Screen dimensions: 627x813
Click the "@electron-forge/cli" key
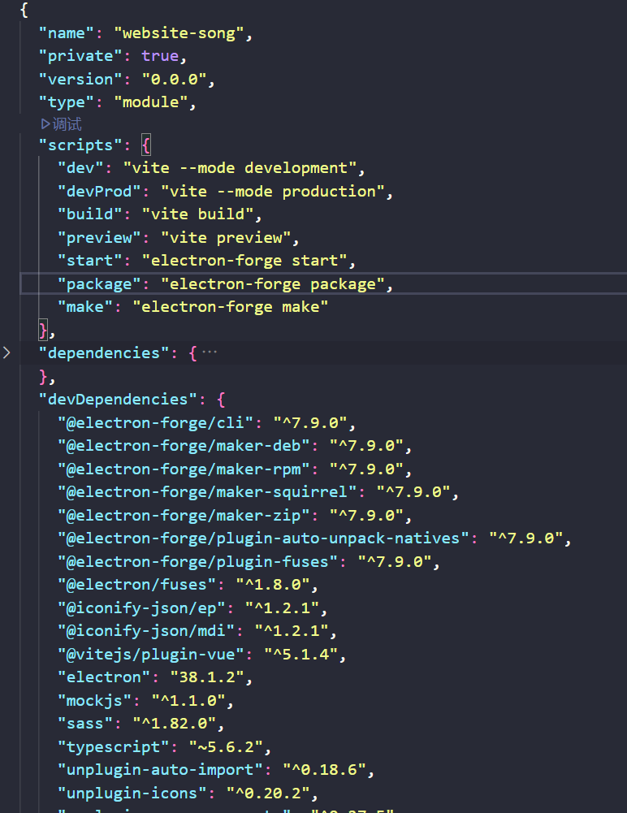[x=156, y=423]
